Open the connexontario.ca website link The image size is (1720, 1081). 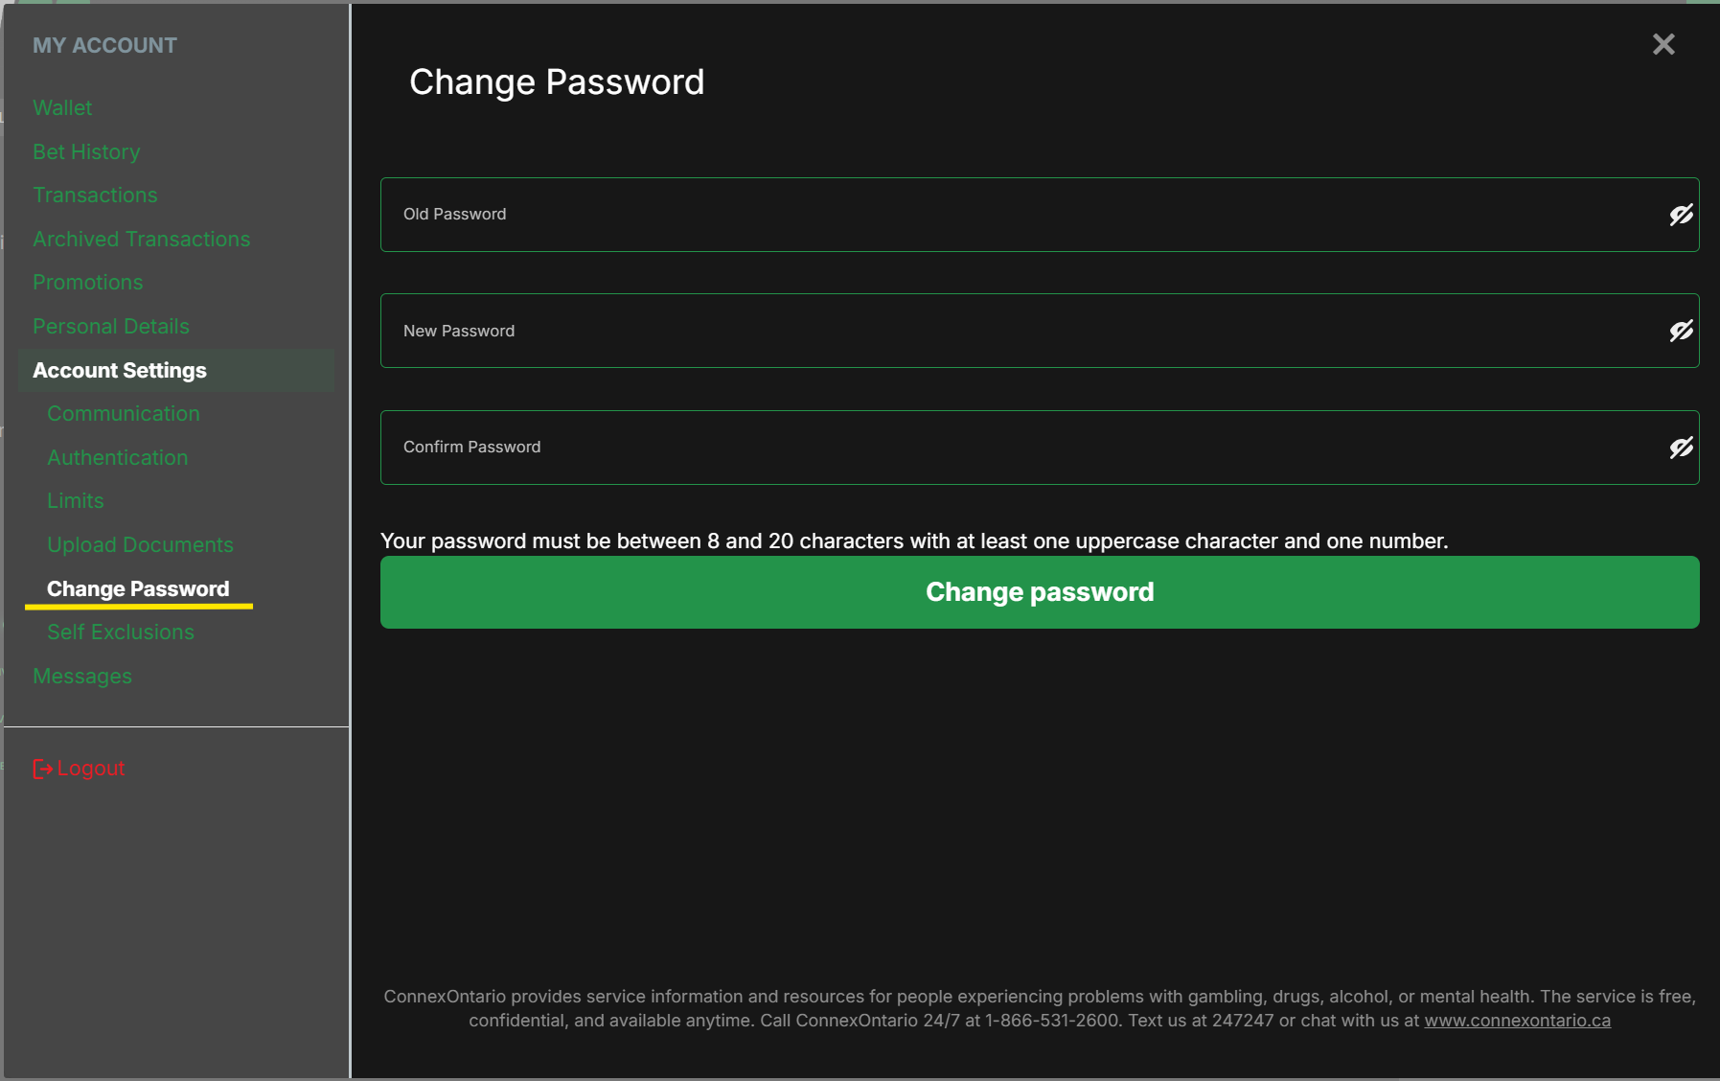pyautogui.click(x=1517, y=1021)
